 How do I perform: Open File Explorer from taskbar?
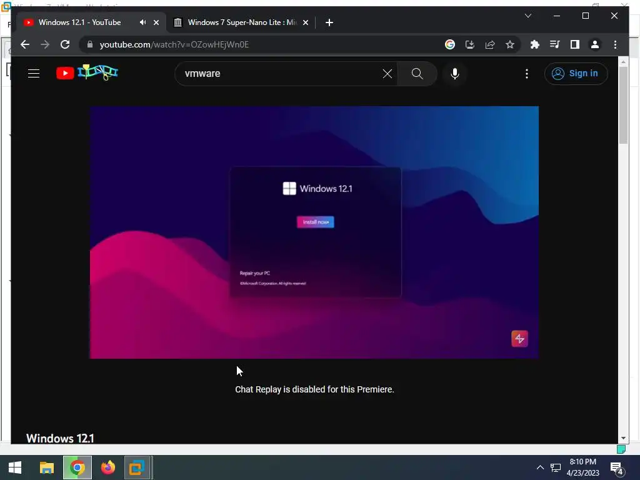(x=46, y=467)
